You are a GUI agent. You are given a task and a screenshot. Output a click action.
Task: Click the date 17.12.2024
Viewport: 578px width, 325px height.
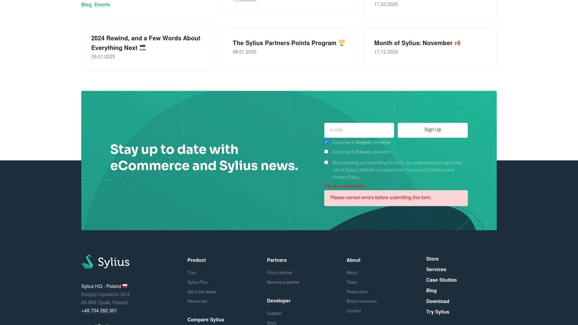point(386,52)
